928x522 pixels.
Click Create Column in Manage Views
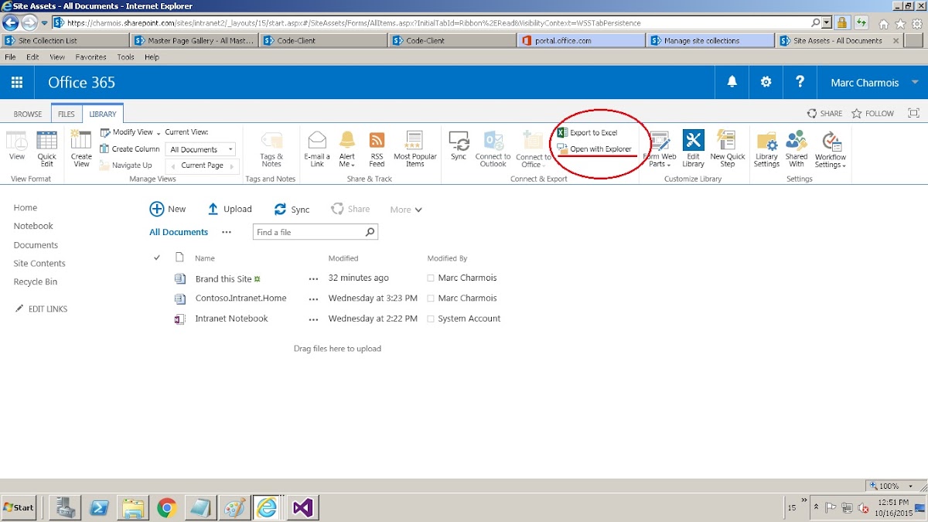coord(130,149)
